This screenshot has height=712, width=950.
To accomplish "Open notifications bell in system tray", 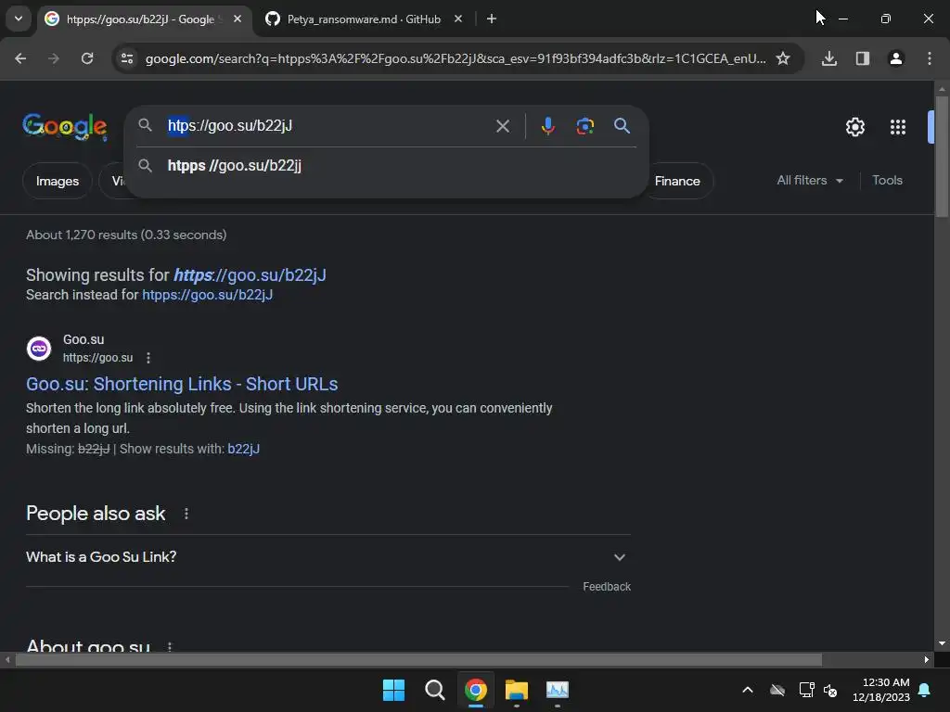I will (925, 690).
